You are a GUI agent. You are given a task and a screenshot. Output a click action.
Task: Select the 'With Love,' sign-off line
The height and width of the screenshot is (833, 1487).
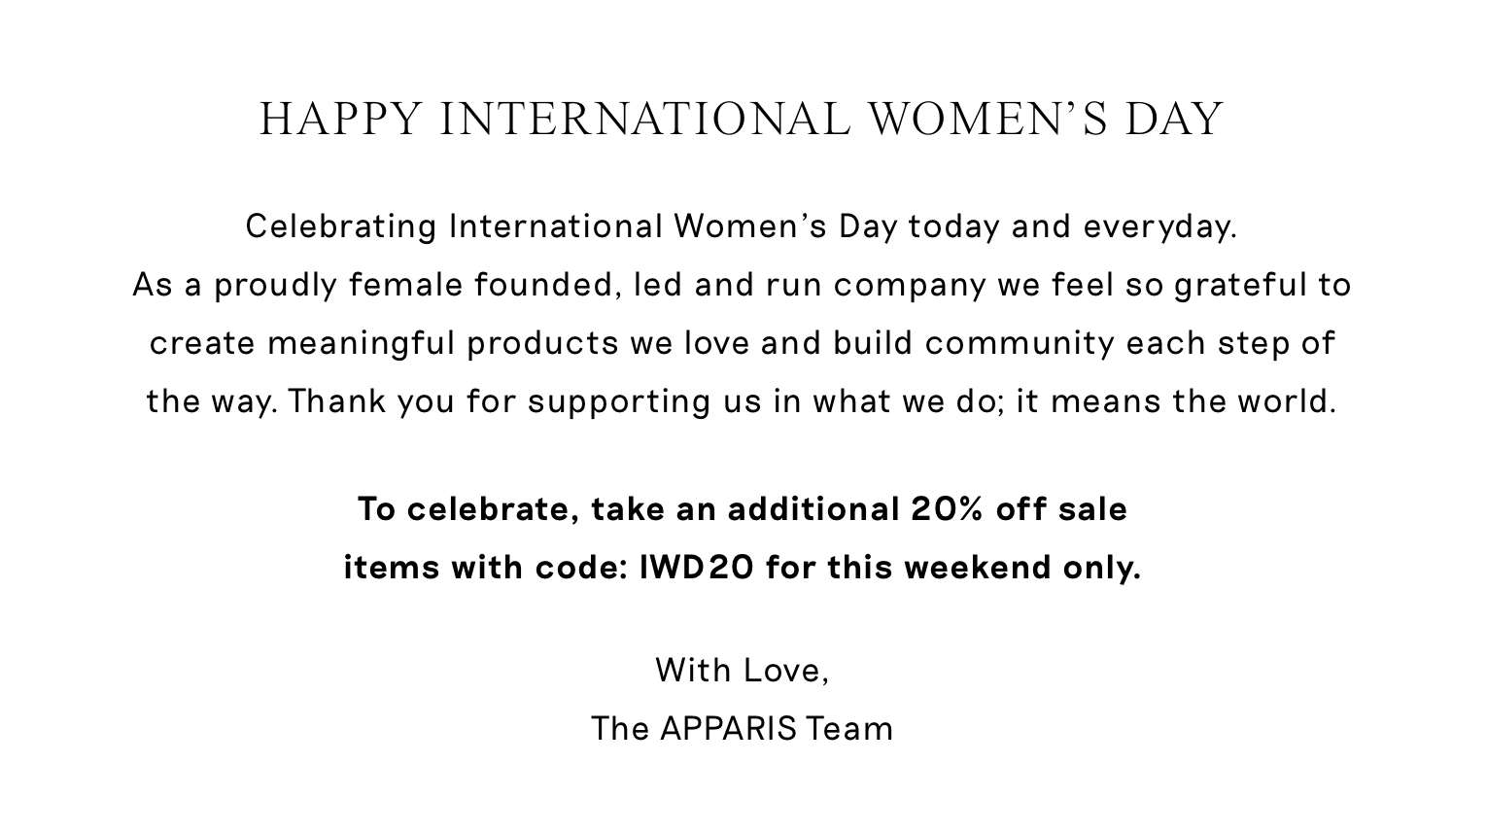click(x=743, y=671)
